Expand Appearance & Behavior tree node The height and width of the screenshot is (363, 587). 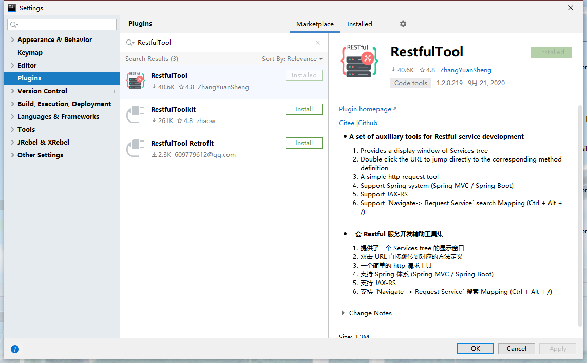tap(12, 40)
